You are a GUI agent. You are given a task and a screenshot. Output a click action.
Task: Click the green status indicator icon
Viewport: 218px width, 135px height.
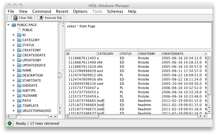click(10, 123)
